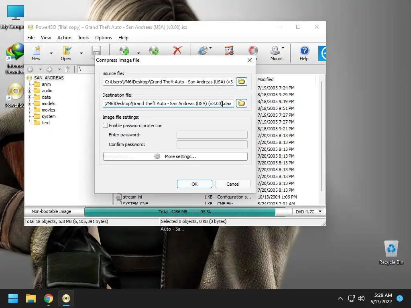Open the DVD 4.7G media size dropdown
The width and height of the screenshot is (411, 308).
click(x=308, y=212)
